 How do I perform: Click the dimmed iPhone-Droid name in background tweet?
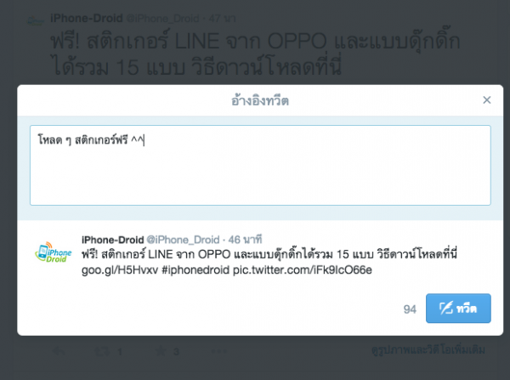(x=87, y=18)
